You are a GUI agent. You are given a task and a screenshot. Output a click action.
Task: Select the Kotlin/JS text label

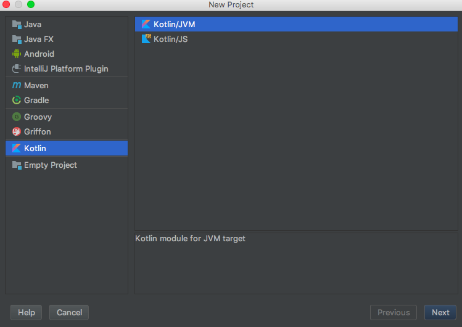click(x=171, y=39)
